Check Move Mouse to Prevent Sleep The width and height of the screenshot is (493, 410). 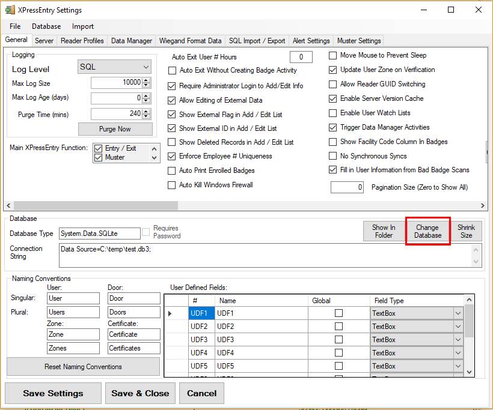(333, 55)
